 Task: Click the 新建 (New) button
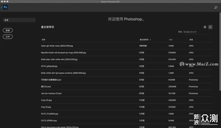click(8, 30)
